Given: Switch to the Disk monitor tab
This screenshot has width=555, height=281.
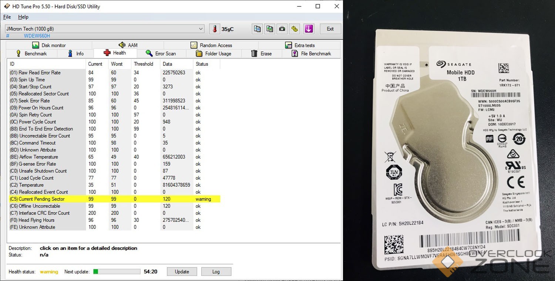Looking at the screenshot, I should [49, 45].
